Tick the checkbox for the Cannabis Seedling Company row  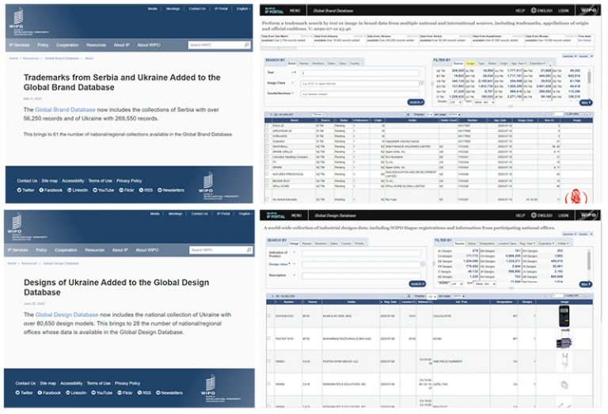coord(267,157)
